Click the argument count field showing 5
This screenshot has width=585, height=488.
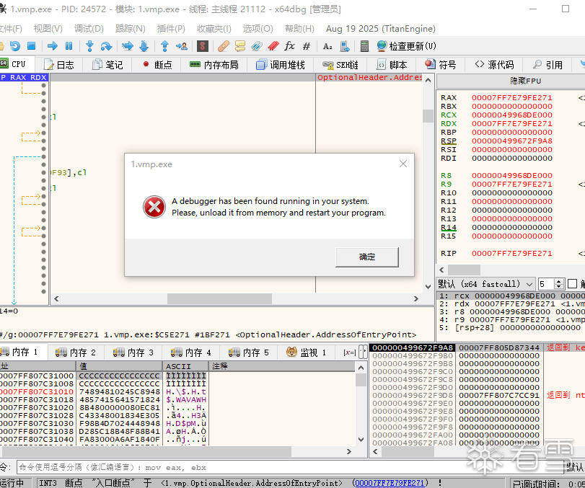click(x=546, y=284)
